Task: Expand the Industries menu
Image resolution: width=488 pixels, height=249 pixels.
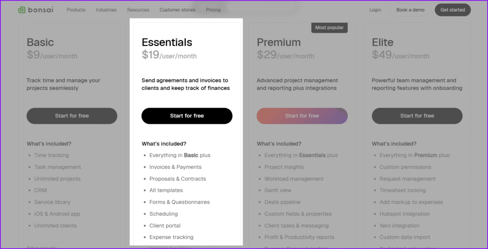Action: pyautogui.click(x=106, y=10)
